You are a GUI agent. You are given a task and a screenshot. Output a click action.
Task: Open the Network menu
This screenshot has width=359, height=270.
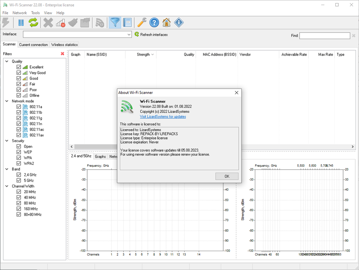20,13
